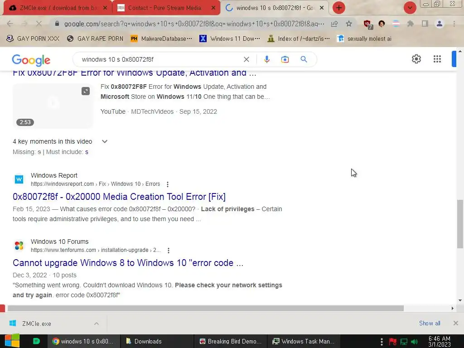Screen dimensions: 464x348
Task: Click Show all downloads
Action: pos(430,323)
